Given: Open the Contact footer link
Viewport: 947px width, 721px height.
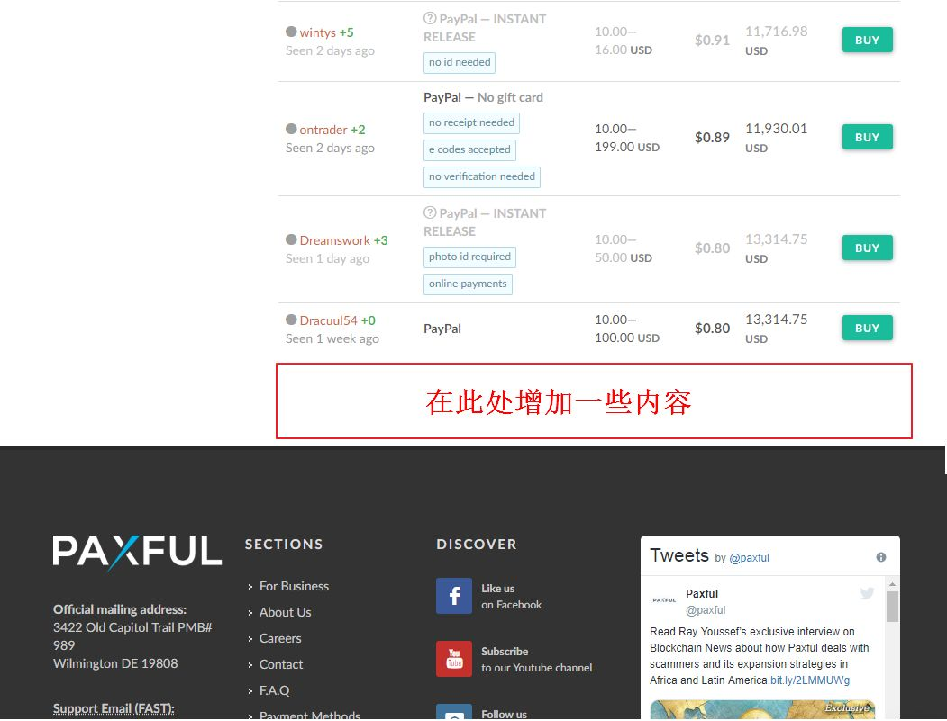Looking at the screenshot, I should point(281,664).
